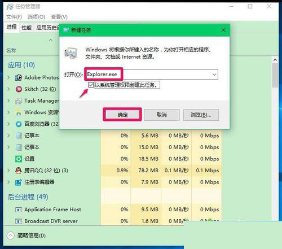Expand the 腾讯QQ process group
This screenshot has height=249, width=282.
point(8,171)
